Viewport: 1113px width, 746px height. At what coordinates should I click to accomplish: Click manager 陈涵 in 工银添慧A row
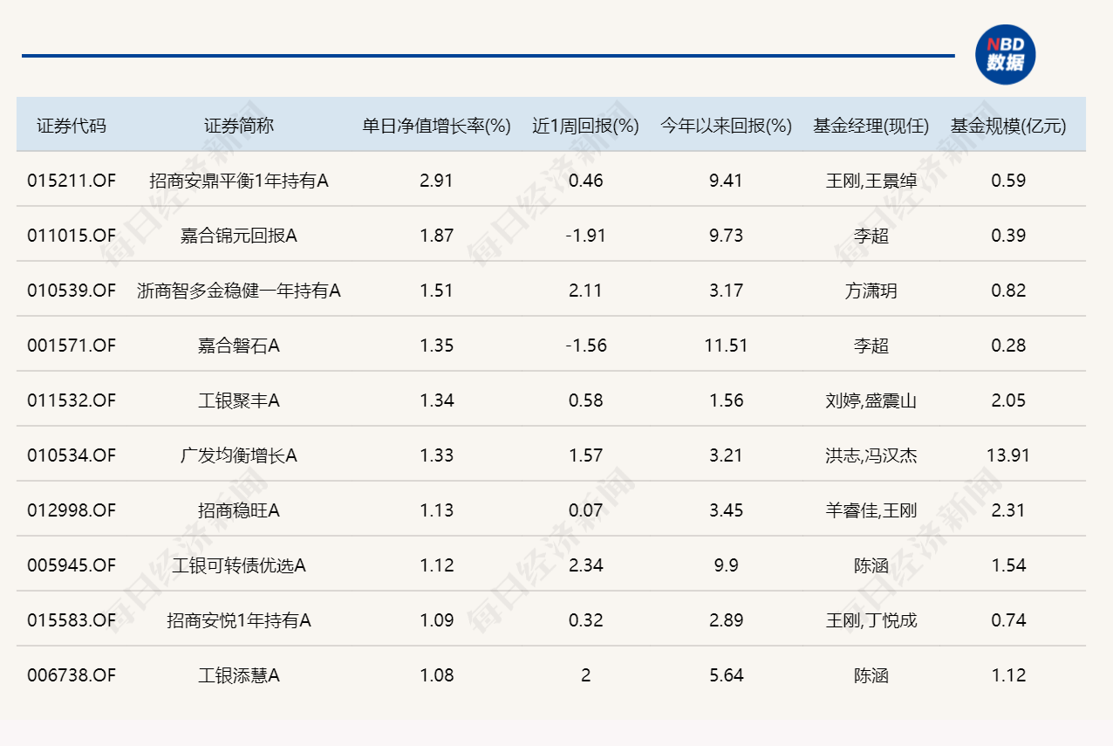[x=872, y=674]
